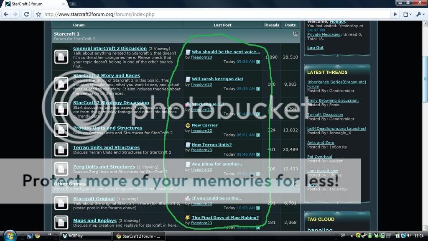
Task: Click the browser Forward arrow
Action: click(15, 14)
